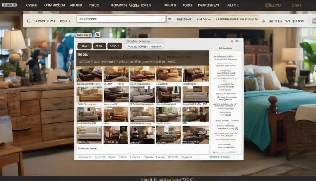The image size is (316, 181).
Task: Click in the main search input field
Action: pyautogui.click(x=121, y=19)
